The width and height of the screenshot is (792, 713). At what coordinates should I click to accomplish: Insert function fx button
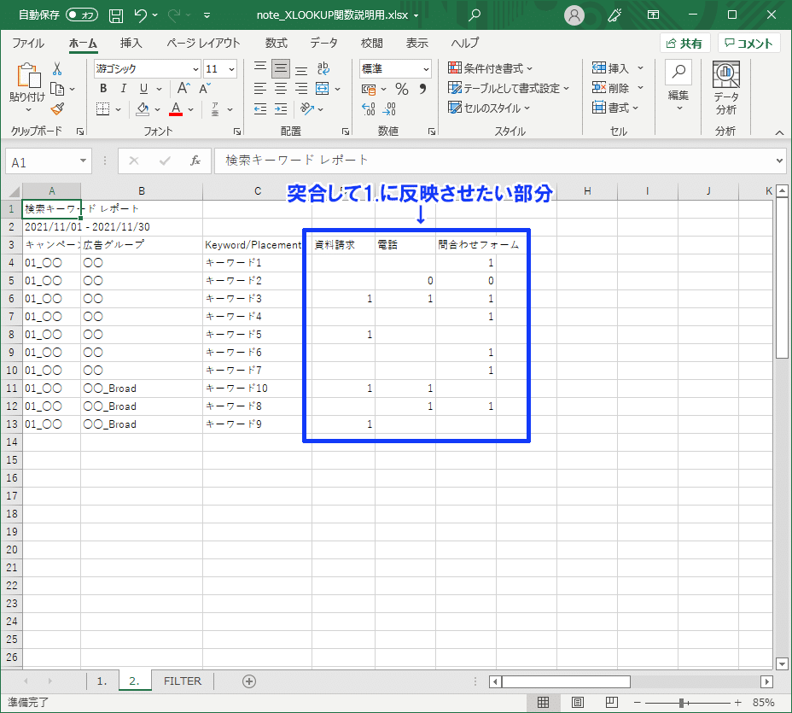click(195, 161)
